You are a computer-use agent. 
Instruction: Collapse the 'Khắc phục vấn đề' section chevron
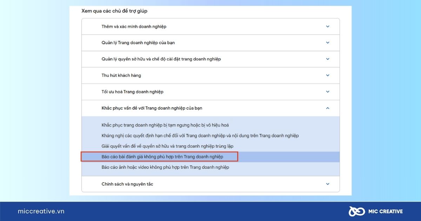(x=328, y=108)
